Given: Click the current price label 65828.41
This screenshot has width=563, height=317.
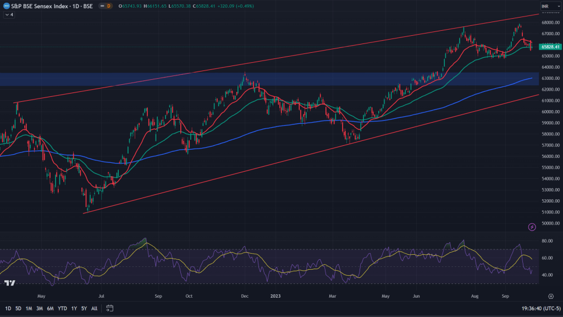Looking at the screenshot, I should tap(549, 47).
